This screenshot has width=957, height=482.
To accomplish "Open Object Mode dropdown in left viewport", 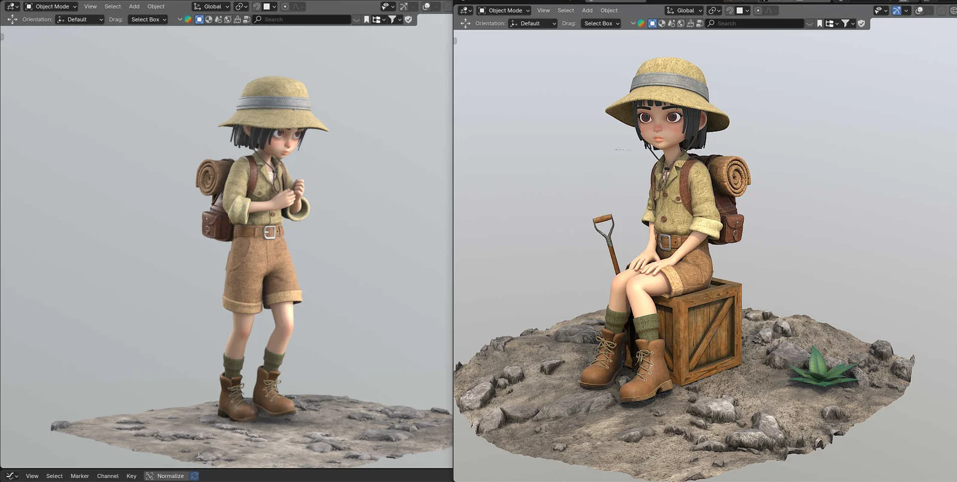I will click(x=51, y=7).
